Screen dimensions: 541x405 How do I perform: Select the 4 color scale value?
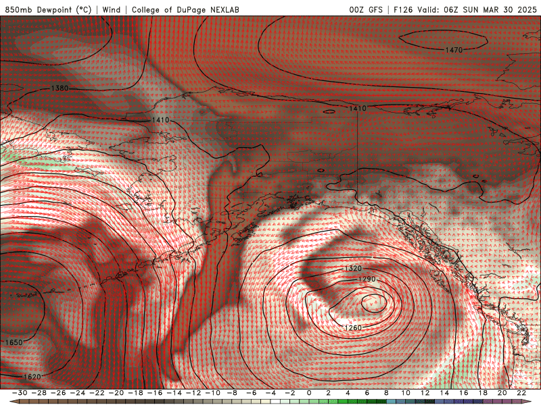click(348, 393)
